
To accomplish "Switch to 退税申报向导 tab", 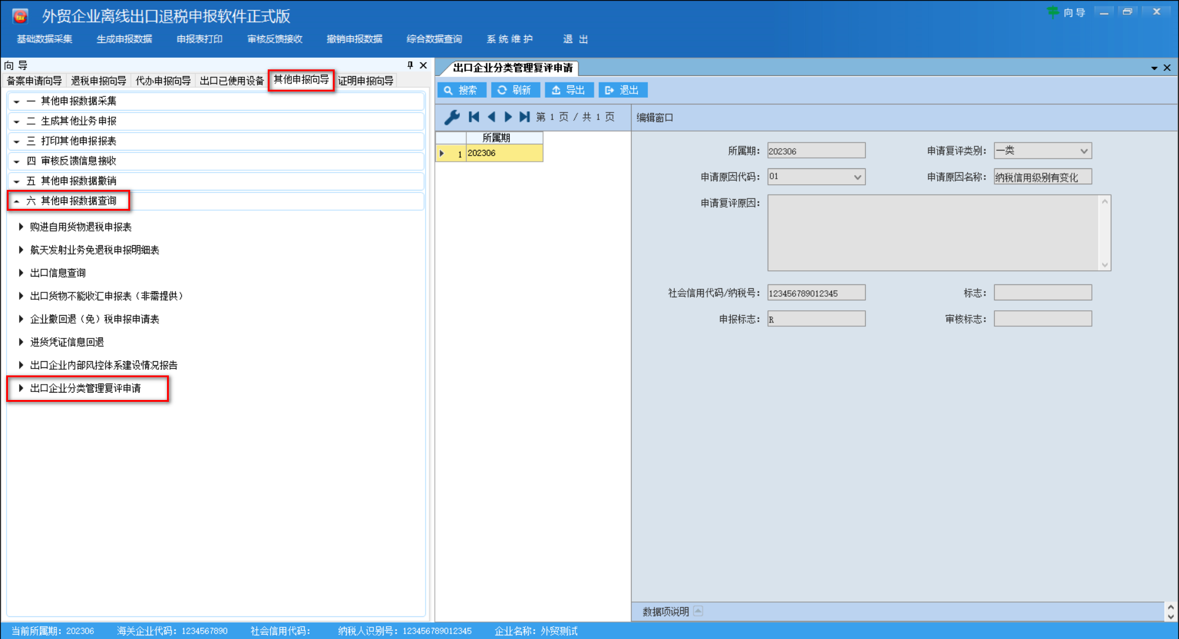I will click(98, 81).
